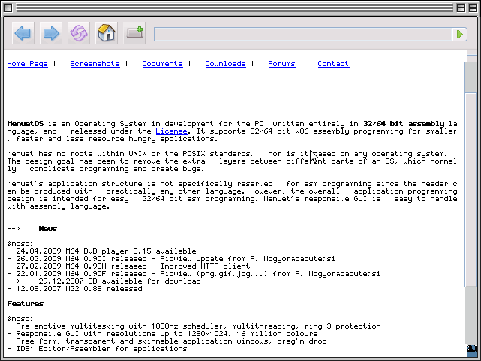The height and width of the screenshot is (361, 481).
Task: Open the Documents link
Action: pos(162,64)
